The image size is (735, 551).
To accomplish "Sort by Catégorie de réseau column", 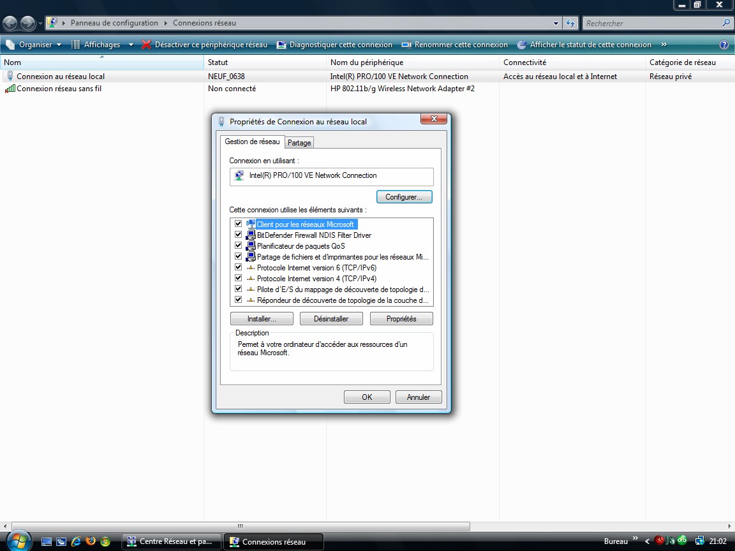I will (690, 62).
